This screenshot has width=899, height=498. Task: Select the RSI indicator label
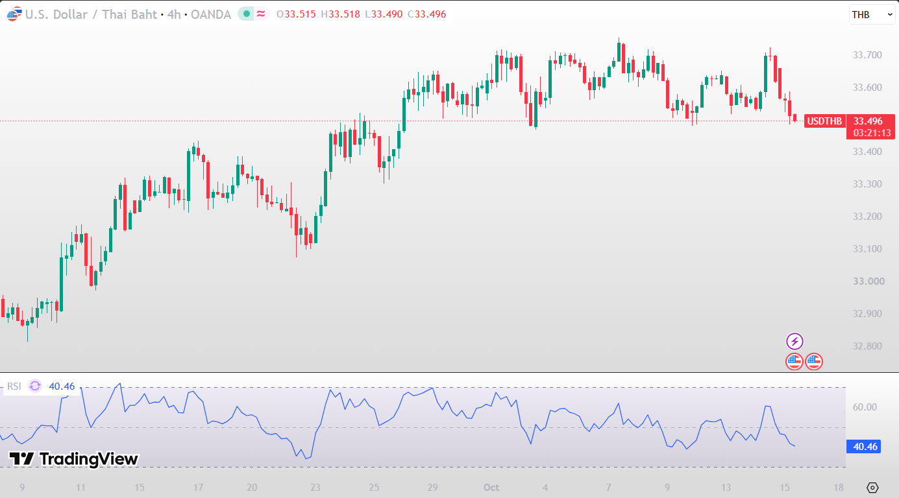[14, 386]
